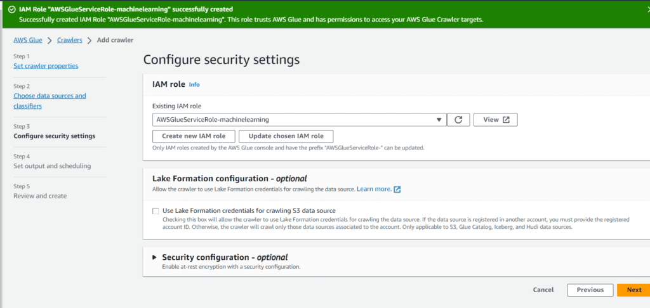The width and height of the screenshot is (650, 308).
Task: Select Step 5 Review and create
Action: [x=40, y=196]
